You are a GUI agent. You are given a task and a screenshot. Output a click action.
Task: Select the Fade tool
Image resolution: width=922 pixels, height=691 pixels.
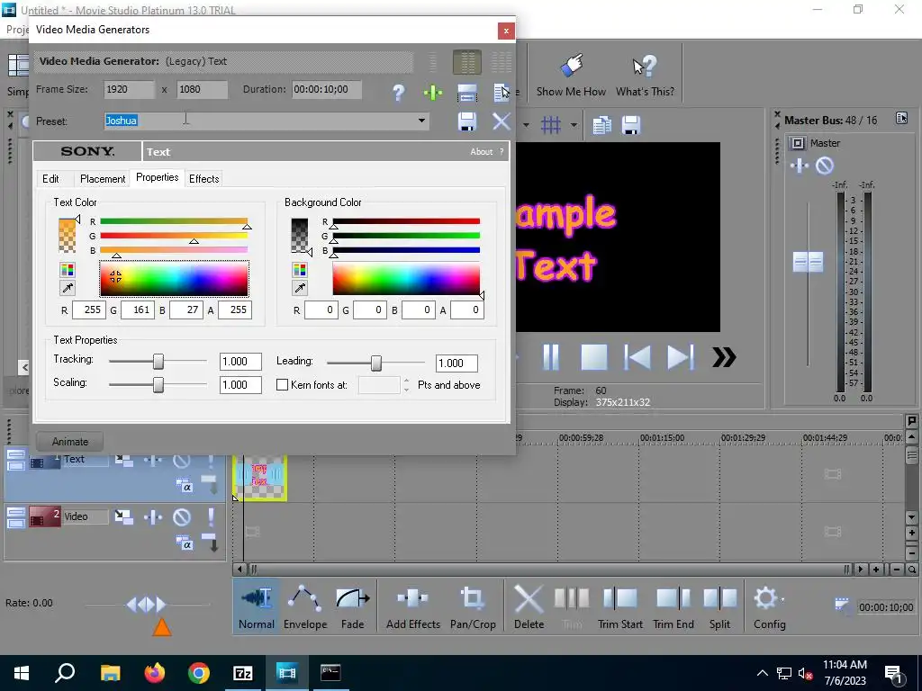pos(352,607)
